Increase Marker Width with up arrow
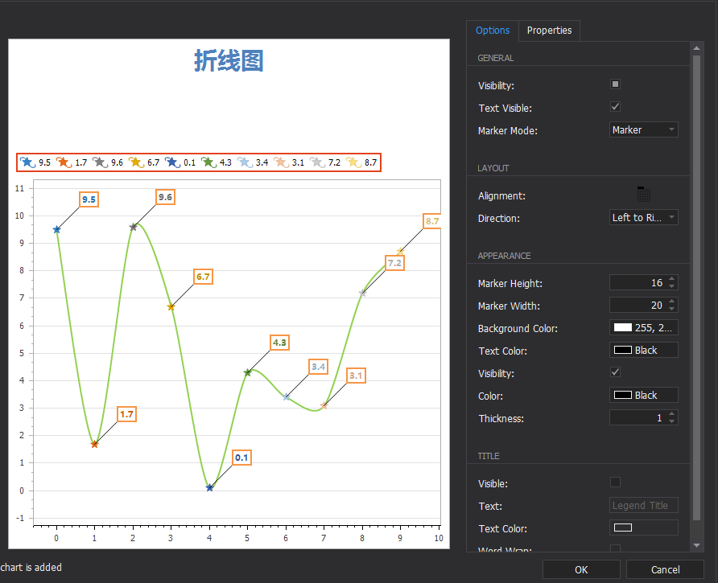718x583 pixels. point(672,301)
